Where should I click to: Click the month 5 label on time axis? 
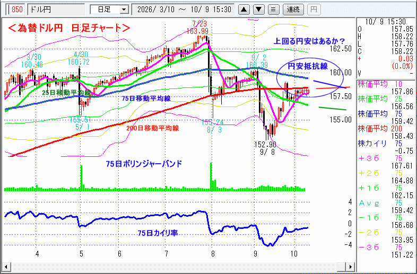[x=81, y=254]
